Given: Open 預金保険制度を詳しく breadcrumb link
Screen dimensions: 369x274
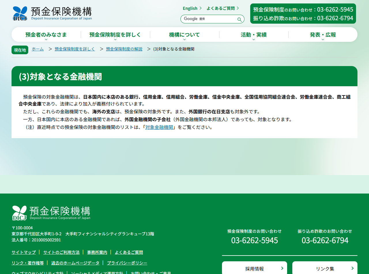Looking at the screenshot, I should click(75, 49).
